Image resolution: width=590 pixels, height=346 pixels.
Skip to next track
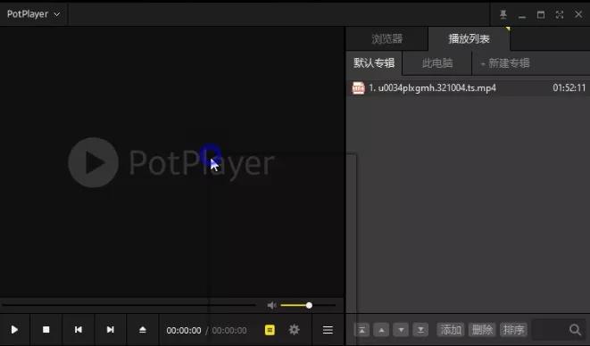(x=111, y=330)
